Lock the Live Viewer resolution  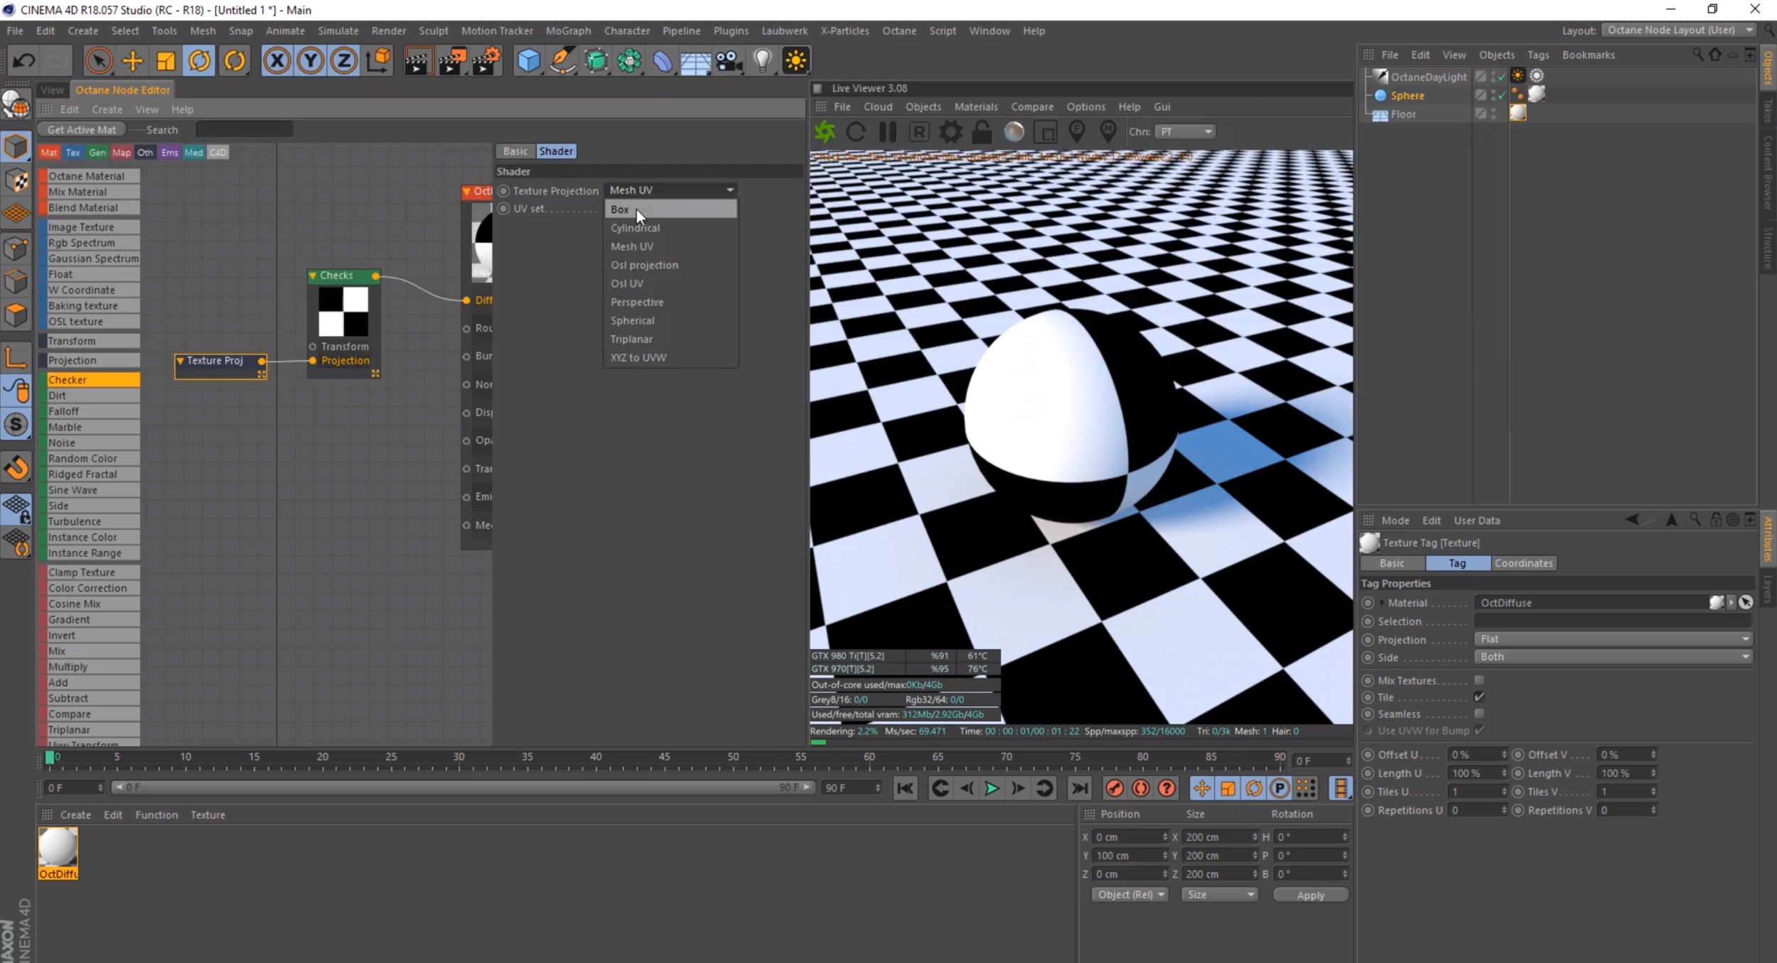(x=982, y=132)
